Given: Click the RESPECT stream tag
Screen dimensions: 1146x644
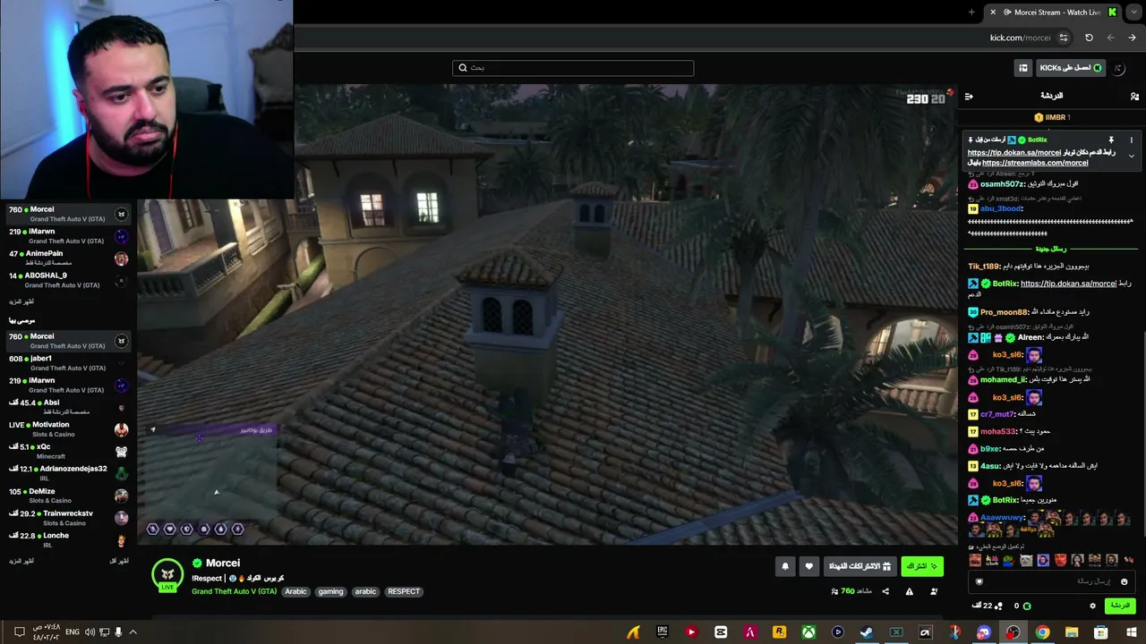Looking at the screenshot, I should pos(404,591).
